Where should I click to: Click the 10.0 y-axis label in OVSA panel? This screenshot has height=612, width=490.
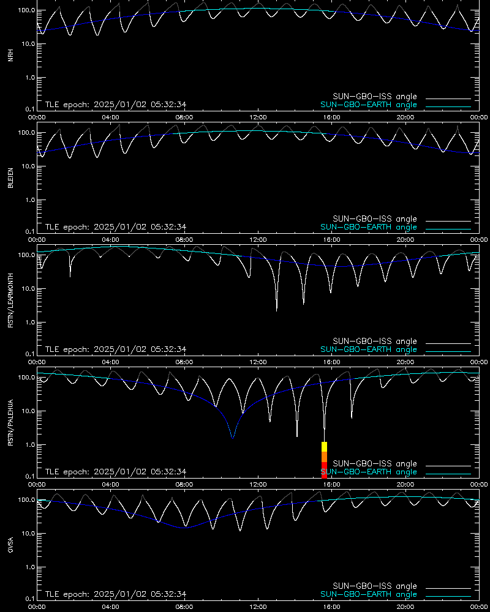[x=29, y=533]
